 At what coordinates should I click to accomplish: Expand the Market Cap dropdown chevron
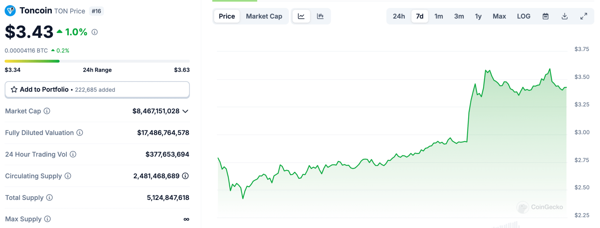click(x=185, y=111)
